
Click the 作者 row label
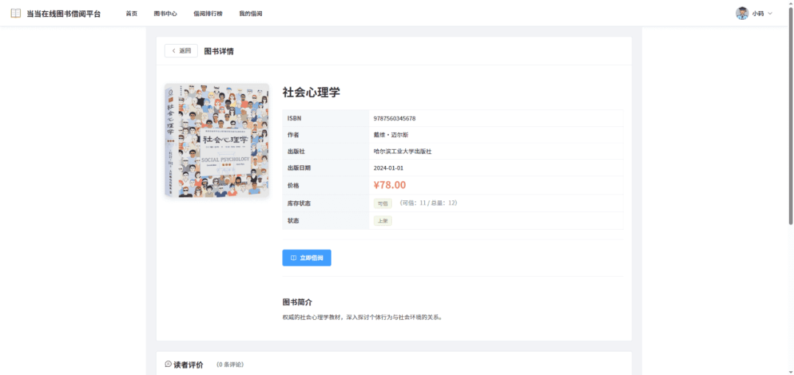click(x=293, y=135)
